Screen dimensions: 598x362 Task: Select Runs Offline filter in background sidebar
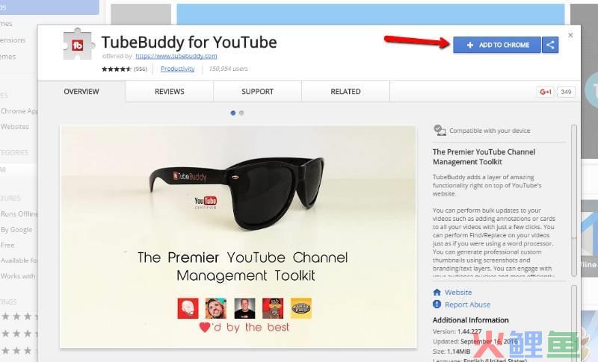point(19,214)
